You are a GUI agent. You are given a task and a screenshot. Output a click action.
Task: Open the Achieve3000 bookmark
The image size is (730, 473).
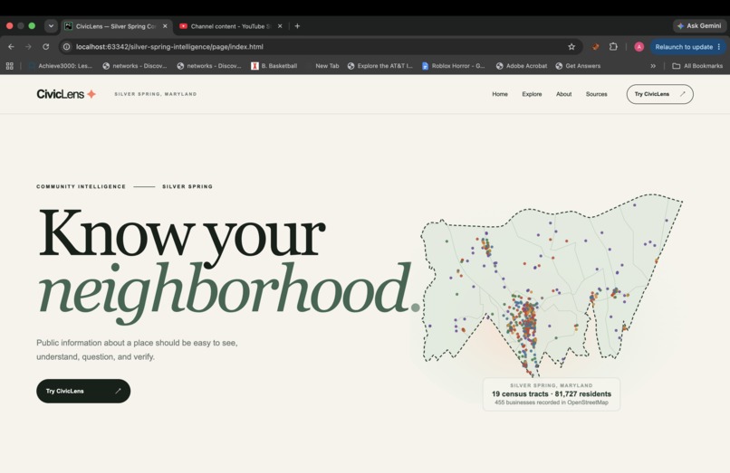tap(61, 66)
